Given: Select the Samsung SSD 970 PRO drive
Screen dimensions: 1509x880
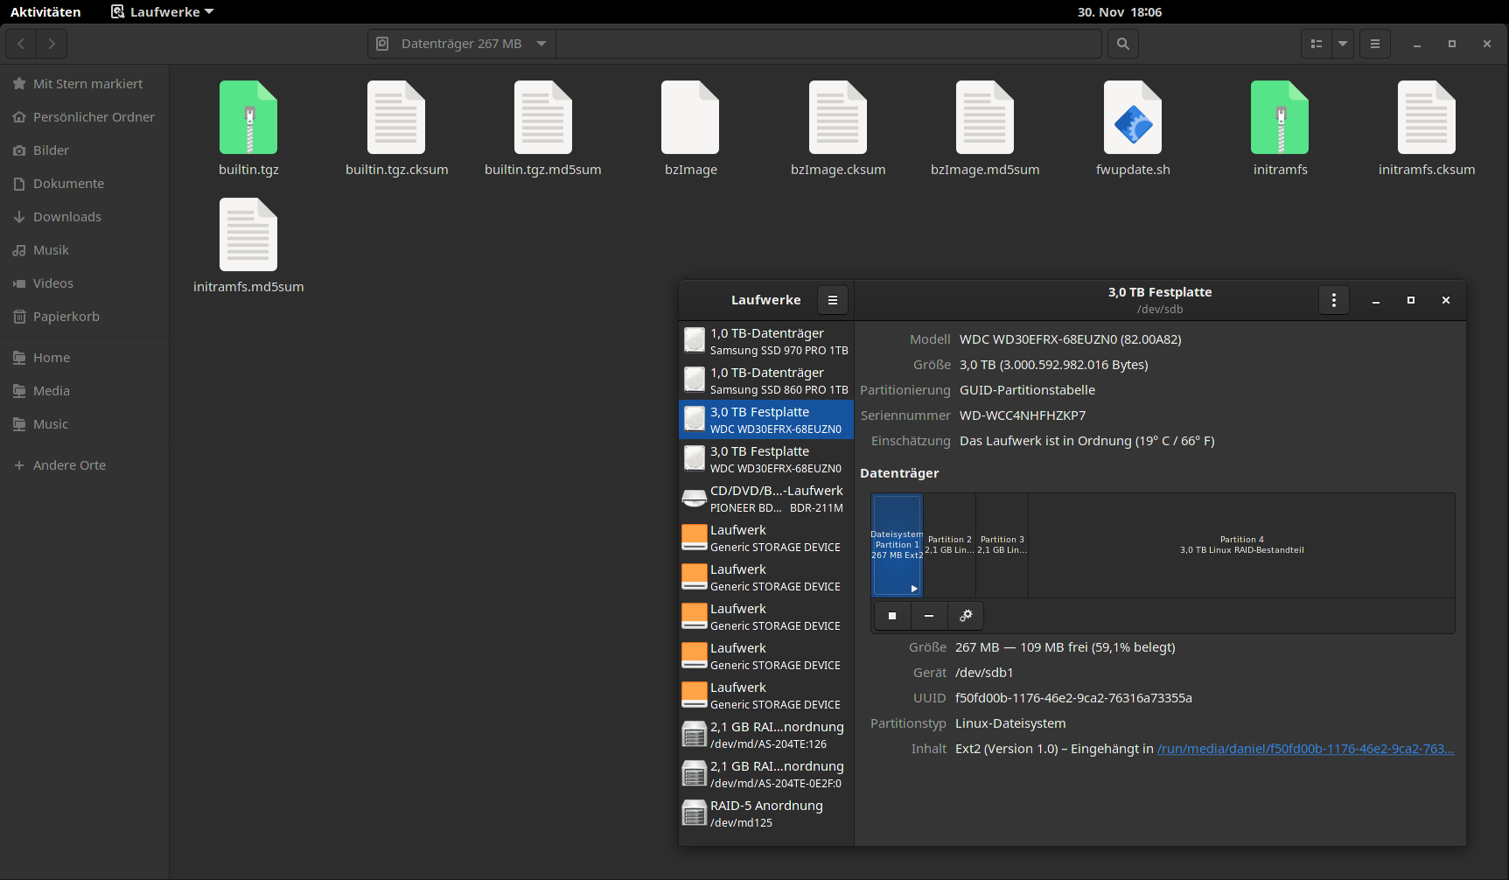Looking at the screenshot, I should pos(766,341).
